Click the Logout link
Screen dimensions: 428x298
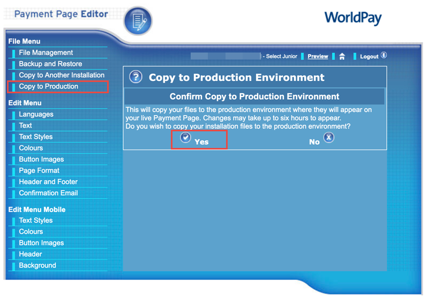tap(369, 56)
